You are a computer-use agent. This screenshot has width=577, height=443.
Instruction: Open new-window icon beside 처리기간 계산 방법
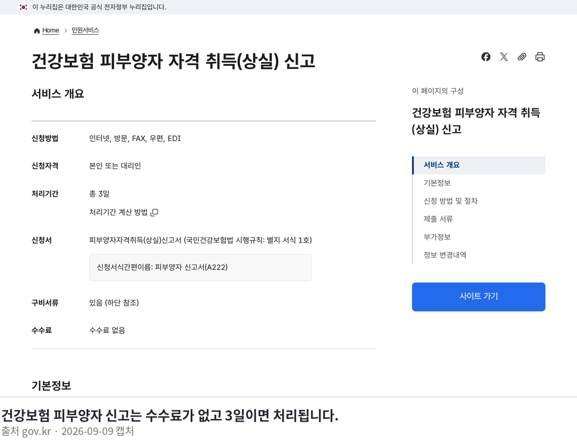coord(154,212)
